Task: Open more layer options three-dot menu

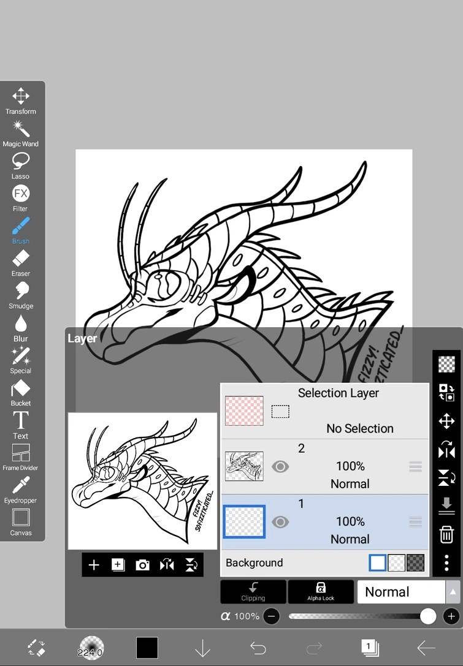Action: coord(446,563)
